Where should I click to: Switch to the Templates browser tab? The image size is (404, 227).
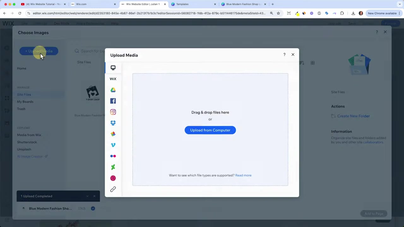click(193, 4)
